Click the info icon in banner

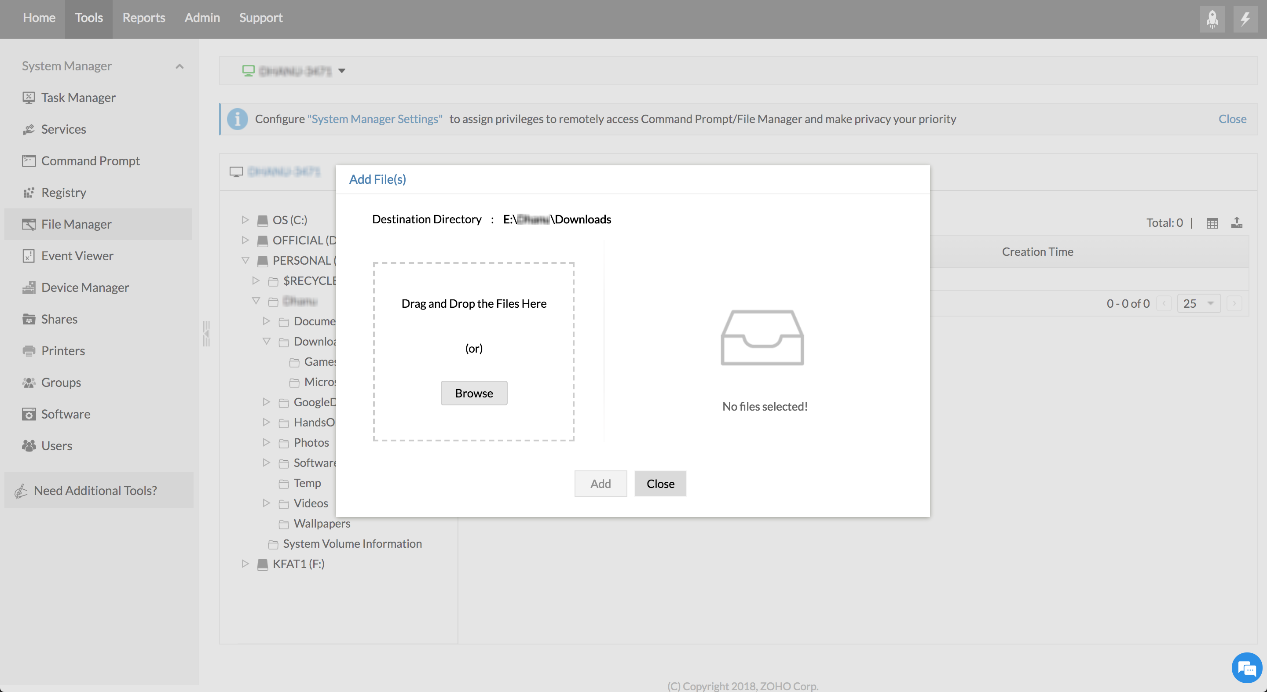click(238, 119)
